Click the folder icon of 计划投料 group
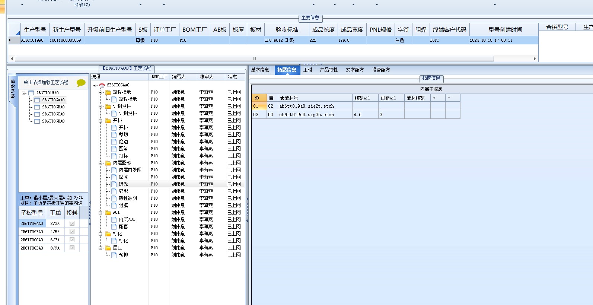Viewport: 593px width, 305px height. tap(108, 106)
